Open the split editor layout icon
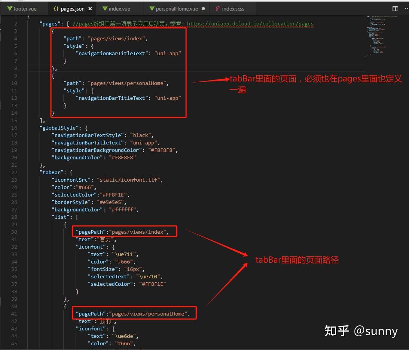This screenshot has height=350, width=409. point(395,8)
